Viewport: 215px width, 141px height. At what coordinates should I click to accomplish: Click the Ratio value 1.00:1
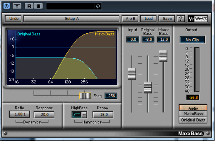19,114
